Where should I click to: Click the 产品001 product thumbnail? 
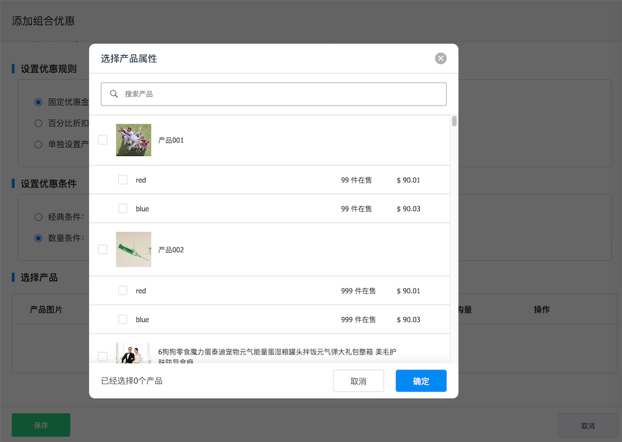133,140
